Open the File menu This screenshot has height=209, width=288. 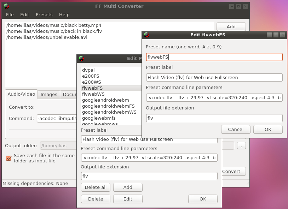(10, 15)
